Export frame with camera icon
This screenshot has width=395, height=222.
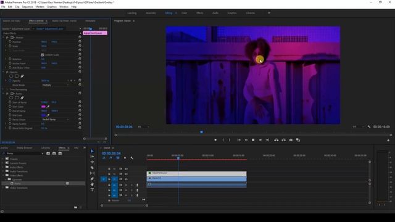(x=291, y=140)
